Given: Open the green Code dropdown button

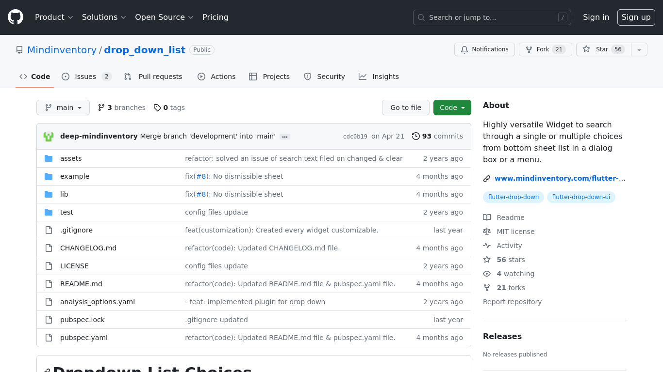Looking at the screenshot, I should pyautogui.click(x=452, y=108).
